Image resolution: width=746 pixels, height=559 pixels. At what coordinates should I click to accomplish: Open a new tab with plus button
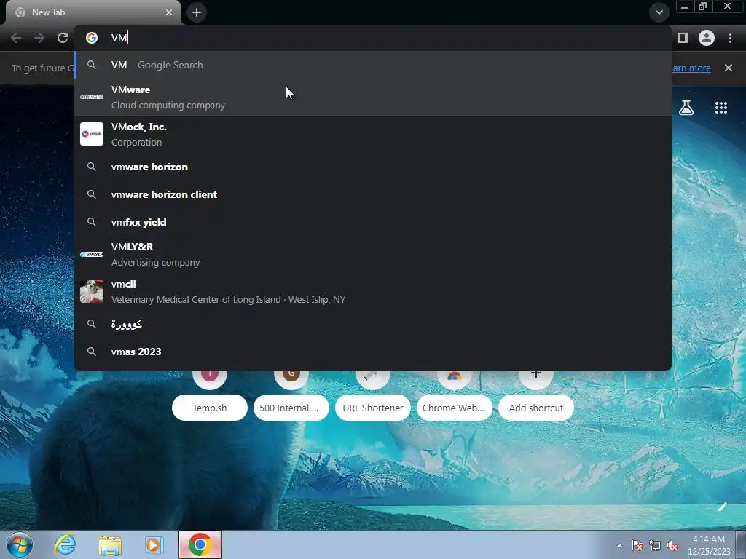click(197, 12)
